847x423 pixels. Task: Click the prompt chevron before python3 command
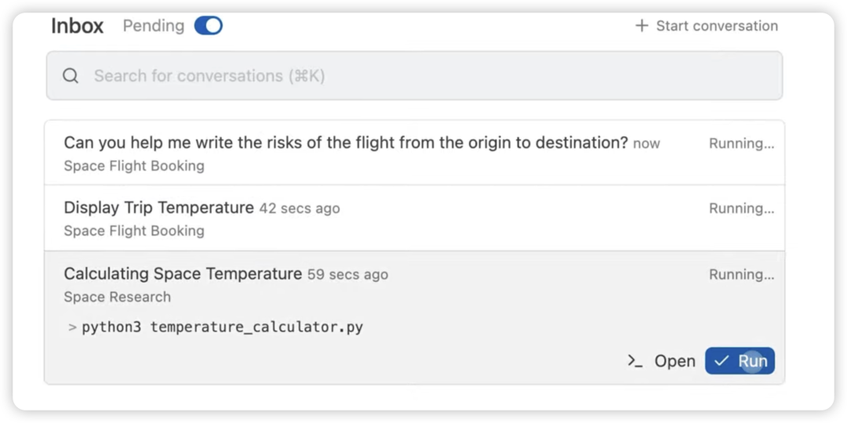click(x=72, y=327)
